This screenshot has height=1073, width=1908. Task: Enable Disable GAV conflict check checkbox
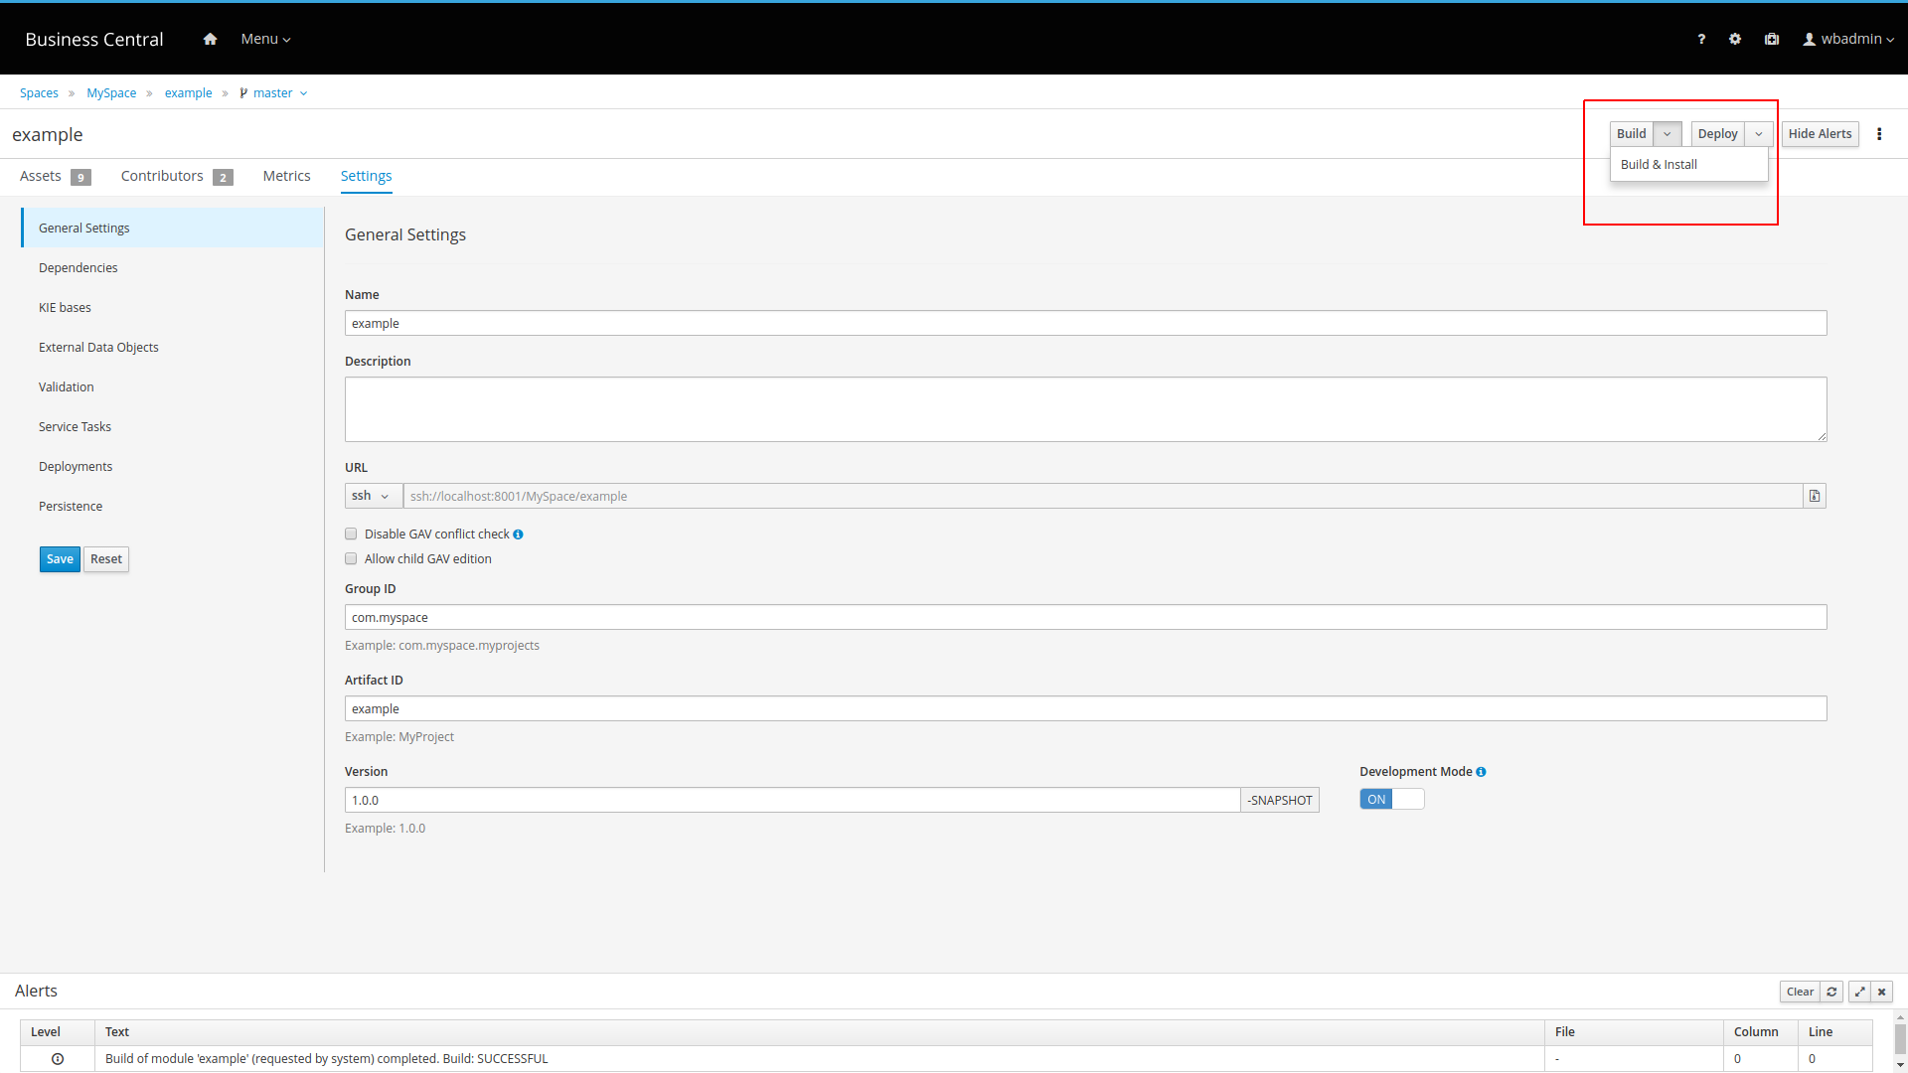350,534
